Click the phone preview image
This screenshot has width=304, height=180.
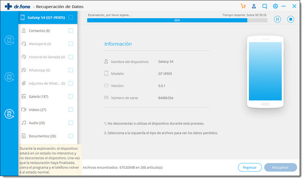click(x=265, y=72)
